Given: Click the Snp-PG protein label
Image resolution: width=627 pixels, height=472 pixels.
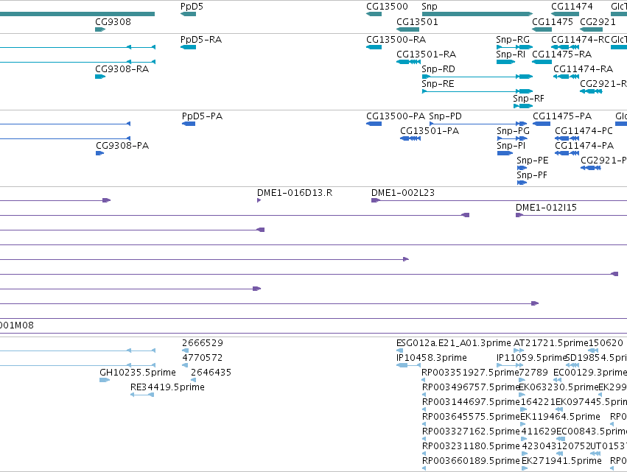Looking at the screenshot, I should click(513, 131).
